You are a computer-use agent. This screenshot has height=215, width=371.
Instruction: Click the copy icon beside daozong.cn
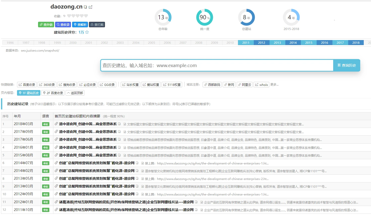click(85, 7)
